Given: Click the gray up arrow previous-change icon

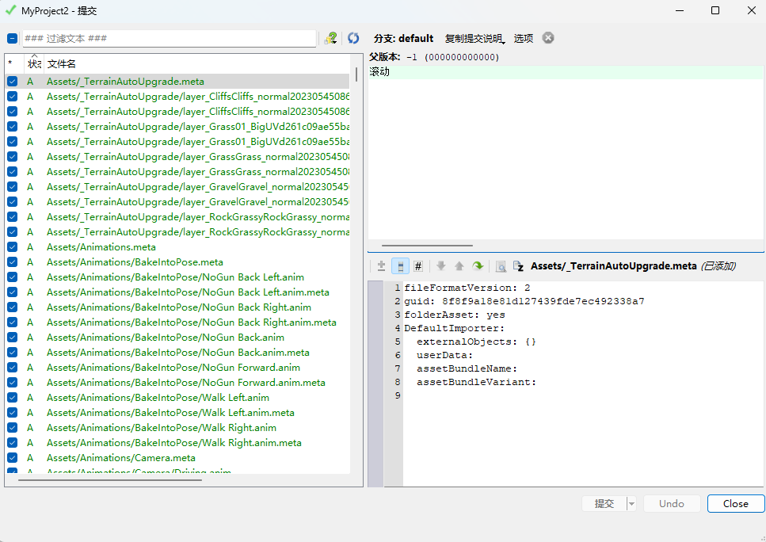Looking at the screenshot, I should coord(459,266).
